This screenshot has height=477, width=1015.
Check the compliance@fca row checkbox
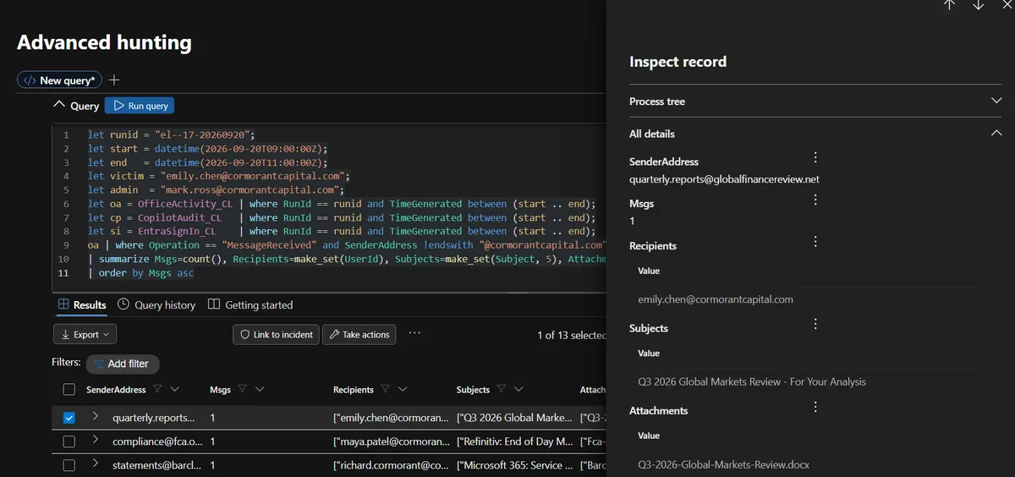click(69, 441)
